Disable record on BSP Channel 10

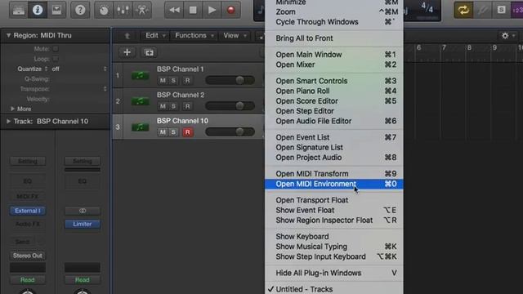[187, 132]
